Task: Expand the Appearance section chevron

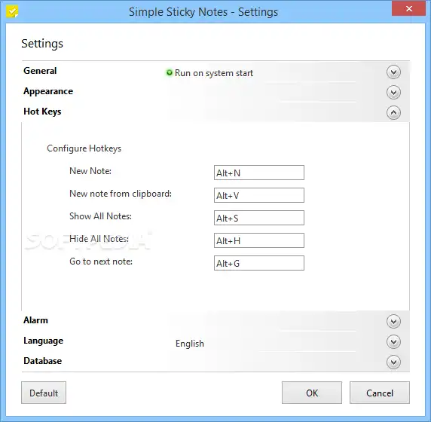Action: (x=393, y=93)
